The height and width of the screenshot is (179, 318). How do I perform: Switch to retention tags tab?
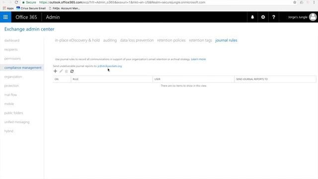click(200, 40)
